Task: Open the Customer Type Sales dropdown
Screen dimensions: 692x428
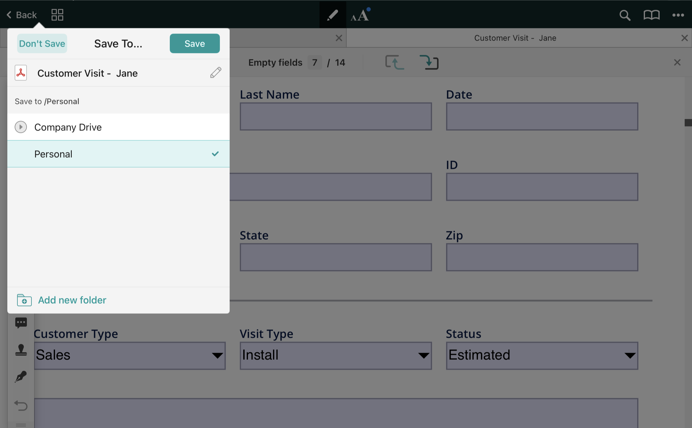Action: [130, 355]
